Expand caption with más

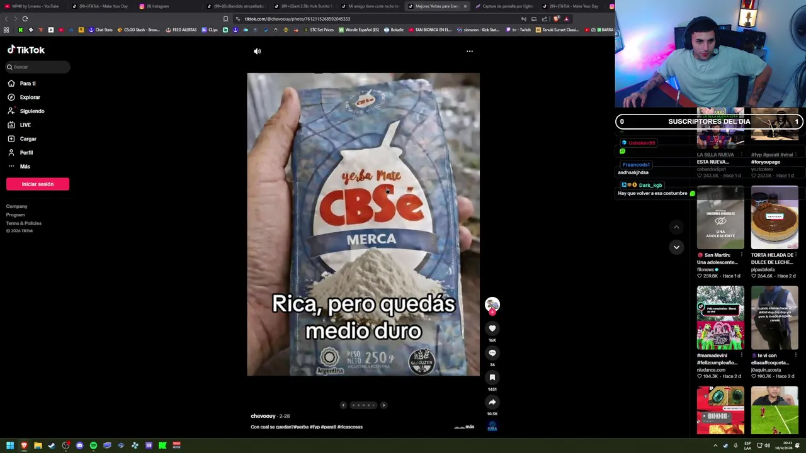tap(470, 427)
